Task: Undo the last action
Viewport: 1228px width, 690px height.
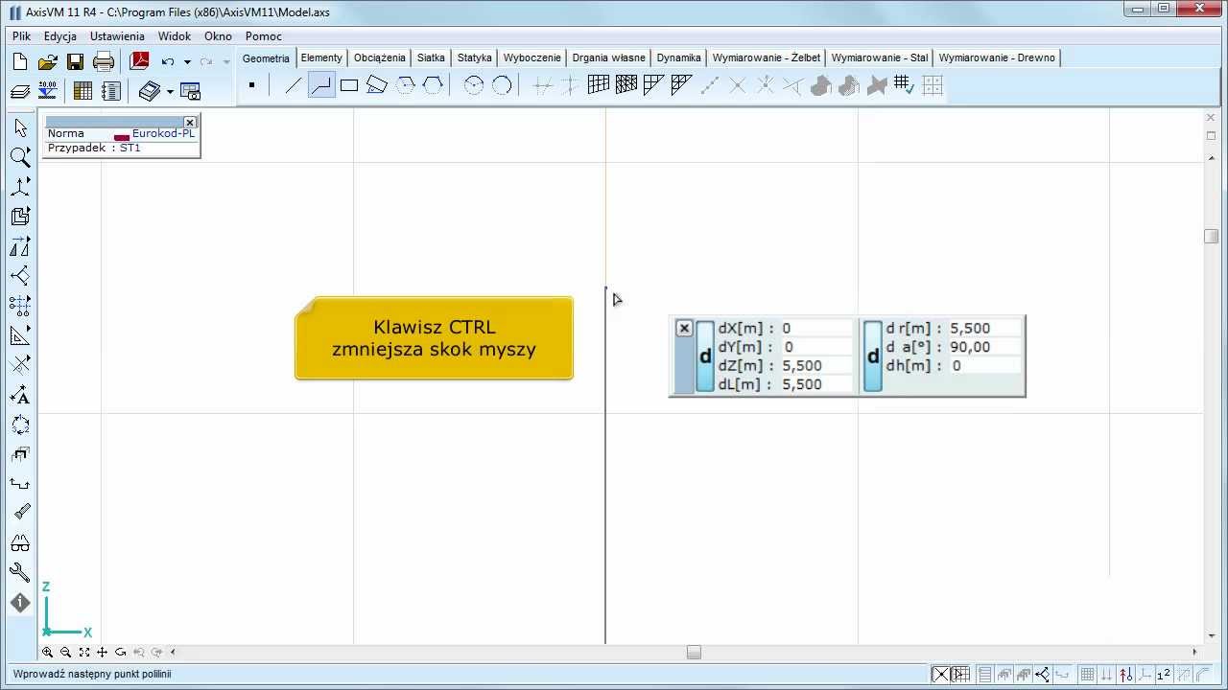Action: click(x=168, y=62)
